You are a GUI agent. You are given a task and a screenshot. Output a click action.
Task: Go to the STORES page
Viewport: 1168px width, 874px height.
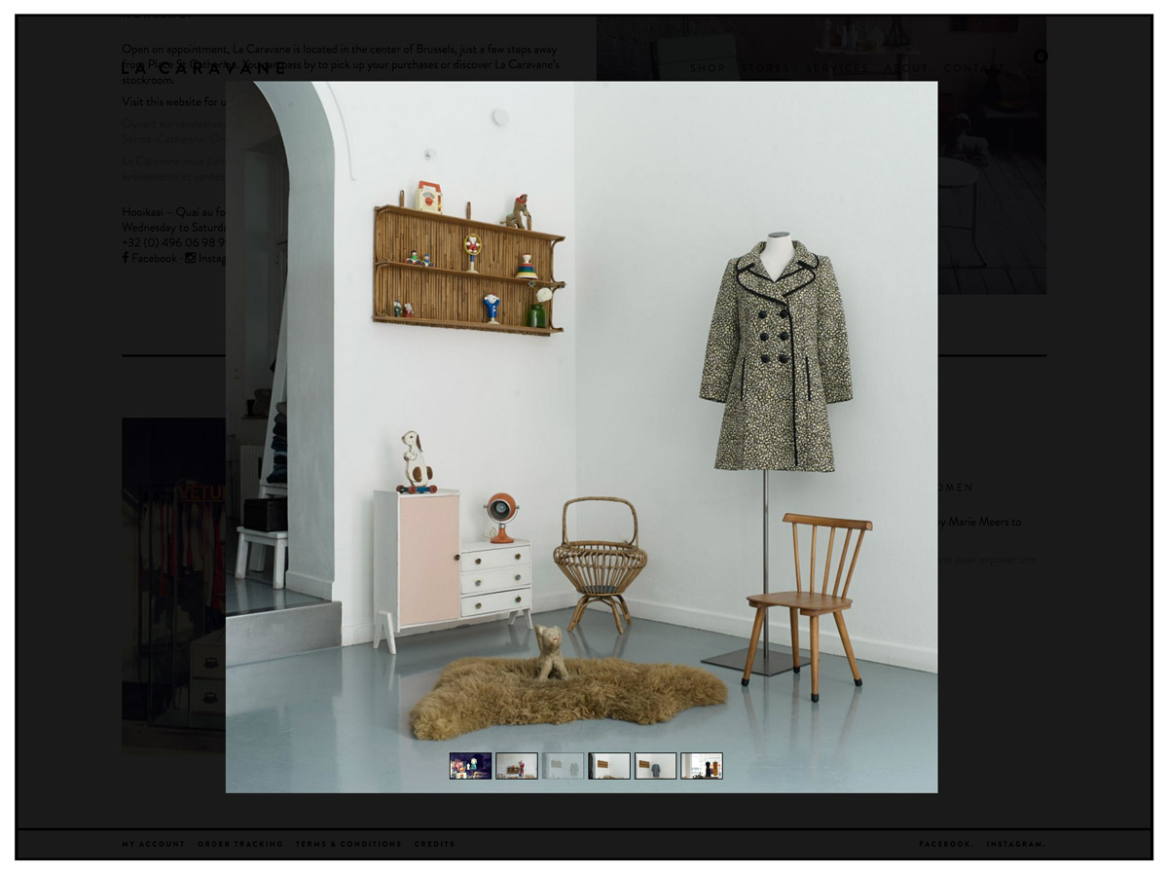[763, 68]
